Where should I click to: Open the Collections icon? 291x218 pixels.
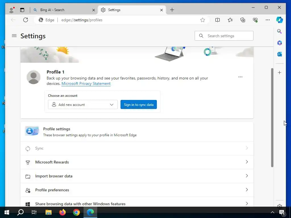243,20
